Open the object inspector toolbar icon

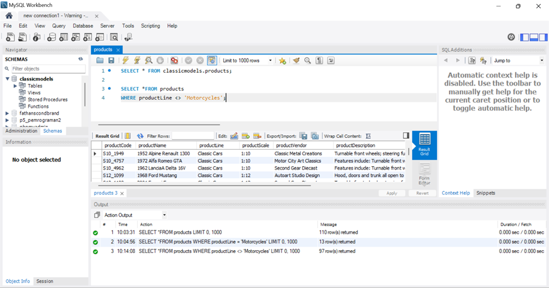pyautogui.click(x=36, y=37)
